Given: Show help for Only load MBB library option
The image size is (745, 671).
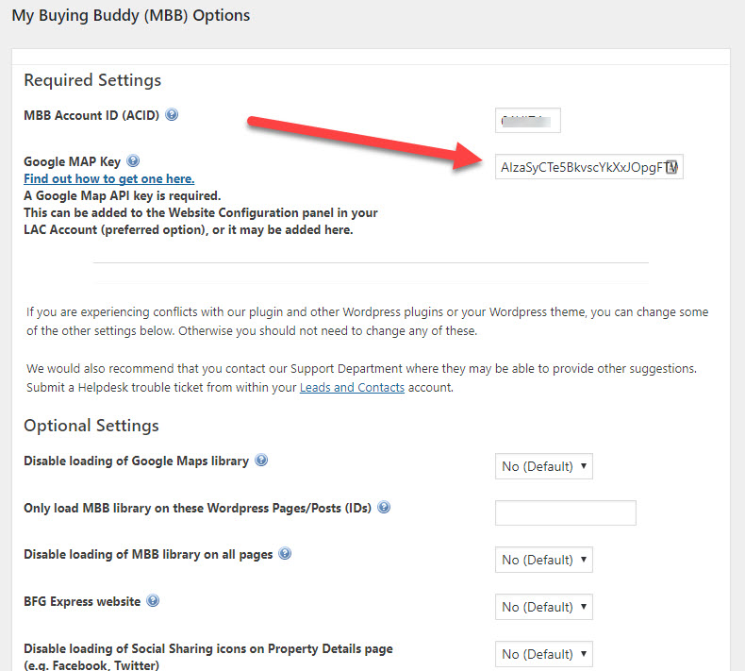Looking at the screenshot, I should [384, 508].
